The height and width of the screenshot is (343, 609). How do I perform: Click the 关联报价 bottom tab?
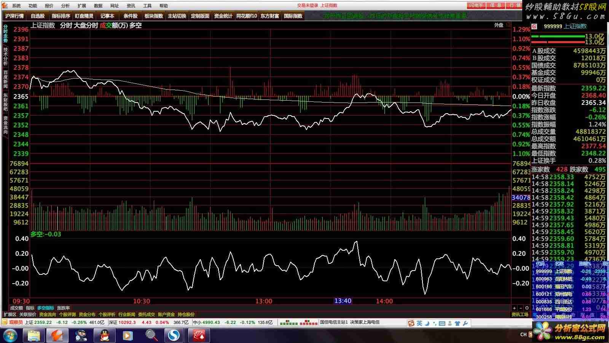28,314
